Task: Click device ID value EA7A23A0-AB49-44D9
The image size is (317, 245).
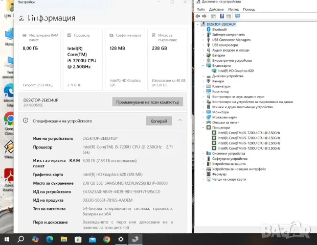Action: (x=121, y=191)
